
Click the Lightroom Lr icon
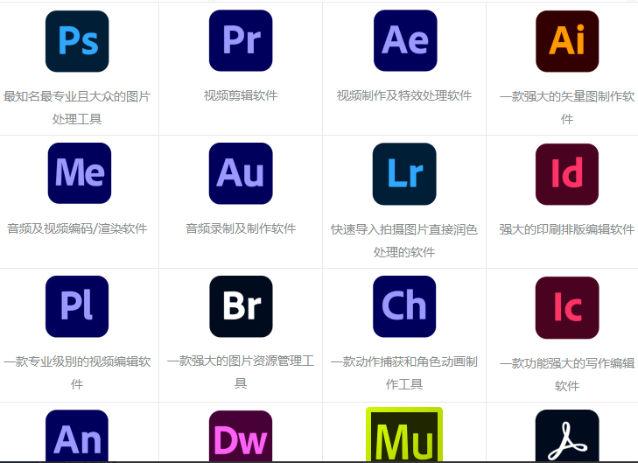pos(404,173)
